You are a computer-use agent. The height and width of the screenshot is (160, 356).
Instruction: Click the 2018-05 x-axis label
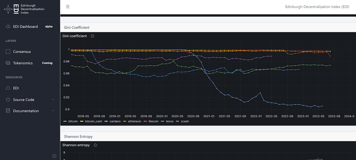[83, 116]
